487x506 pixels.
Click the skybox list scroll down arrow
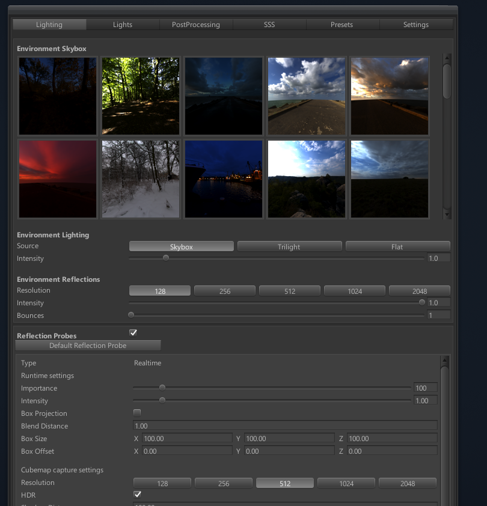[x=447, y=215]
